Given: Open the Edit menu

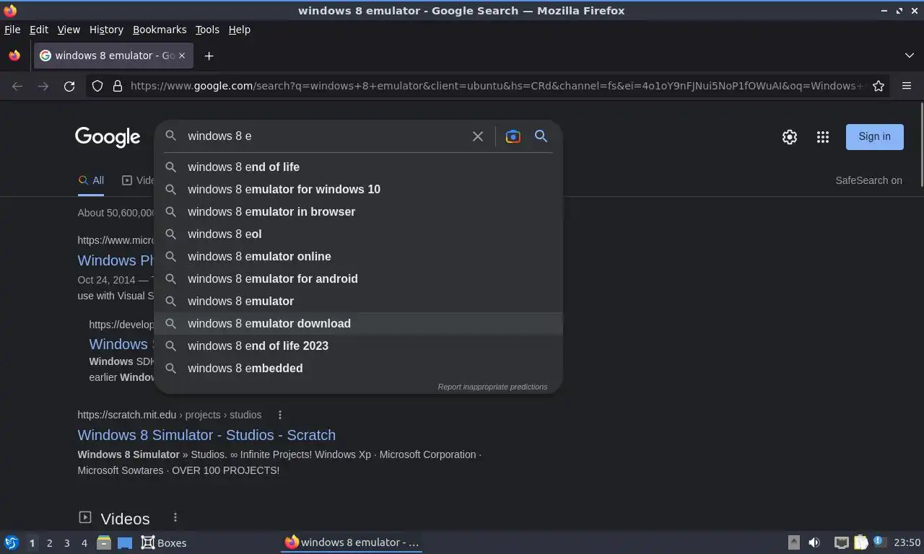Looking at the screenshot, I should [39, 30].
